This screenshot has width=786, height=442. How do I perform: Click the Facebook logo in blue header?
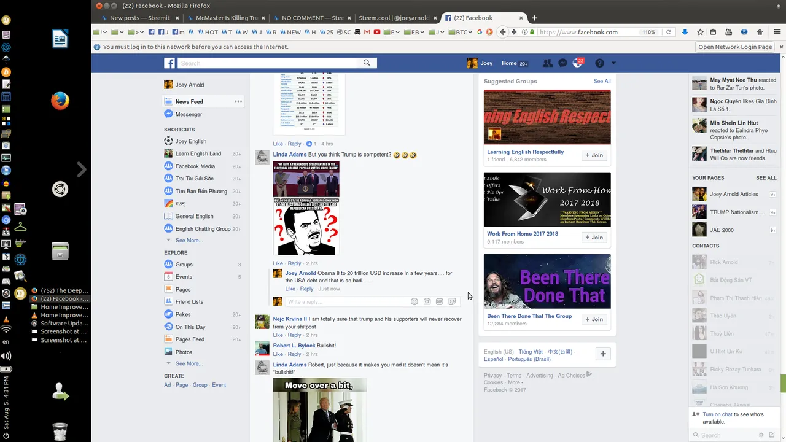click(x=169, y=63)
